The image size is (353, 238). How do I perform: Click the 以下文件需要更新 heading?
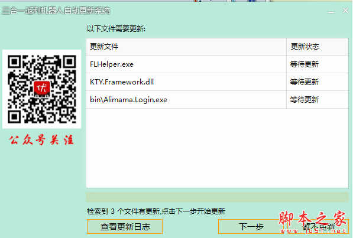(x=116, y=29)
